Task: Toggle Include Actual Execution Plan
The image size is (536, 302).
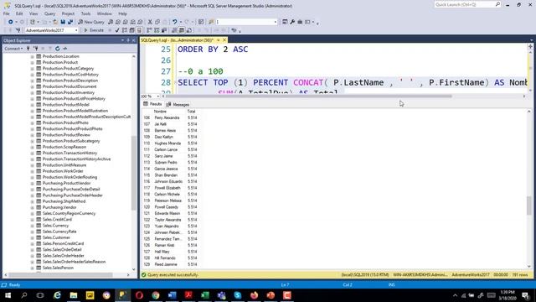Action: click(149, 30)
